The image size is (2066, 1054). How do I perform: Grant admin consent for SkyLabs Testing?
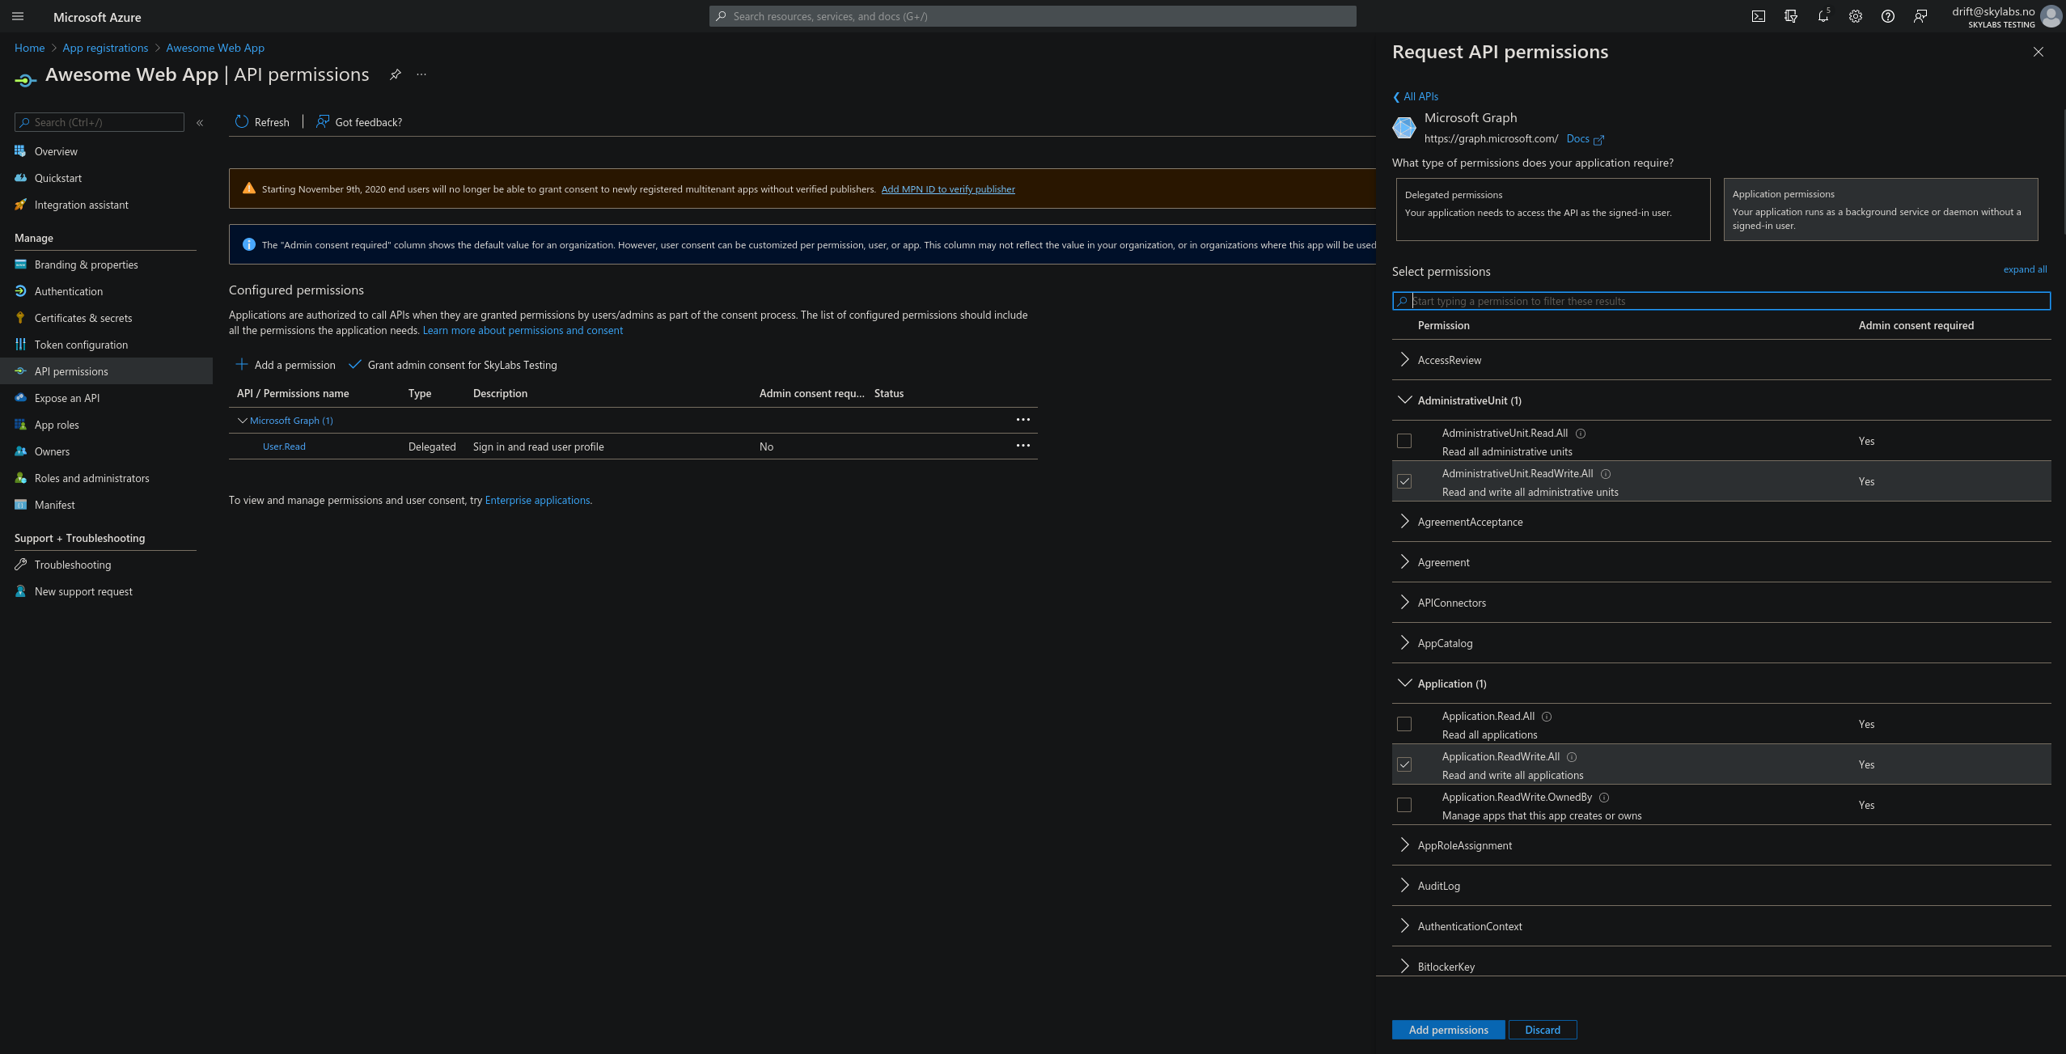pyautogui.click(x=453, y=365)
